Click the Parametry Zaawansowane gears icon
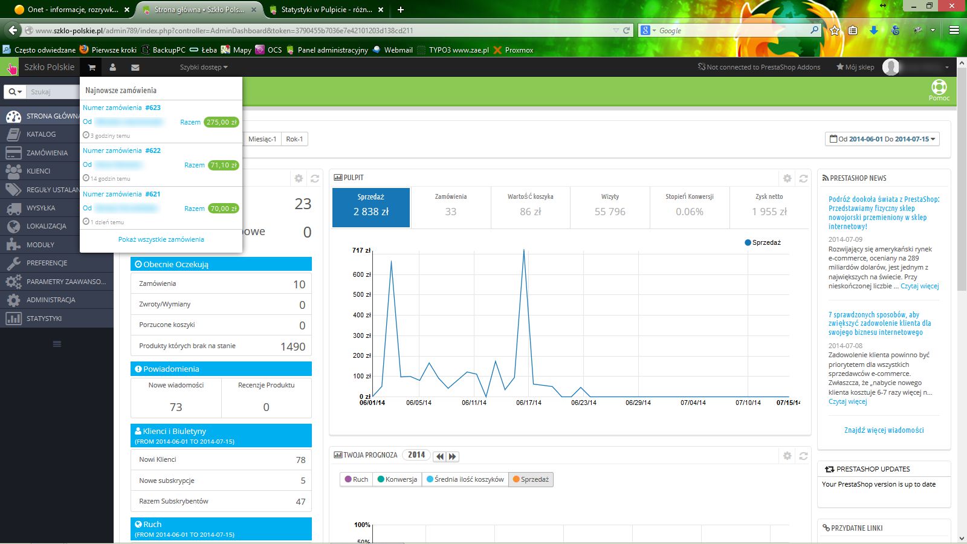This screenshot has width=967, height=544. click(13, 282)
